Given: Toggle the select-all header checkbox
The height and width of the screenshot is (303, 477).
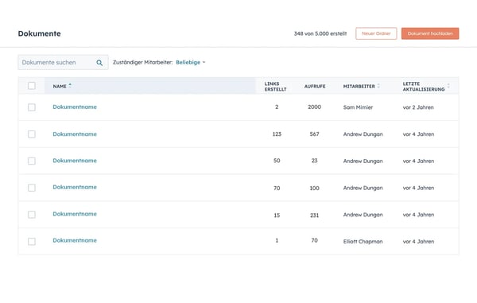Looking at the screenshot, I should 32,86.
